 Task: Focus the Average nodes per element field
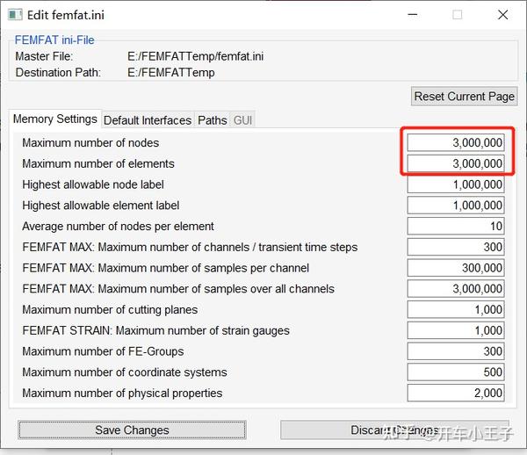coord(456,226)
